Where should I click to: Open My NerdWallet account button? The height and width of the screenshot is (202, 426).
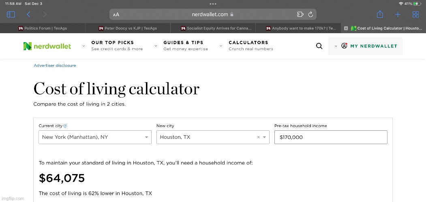tap(369, 46)
